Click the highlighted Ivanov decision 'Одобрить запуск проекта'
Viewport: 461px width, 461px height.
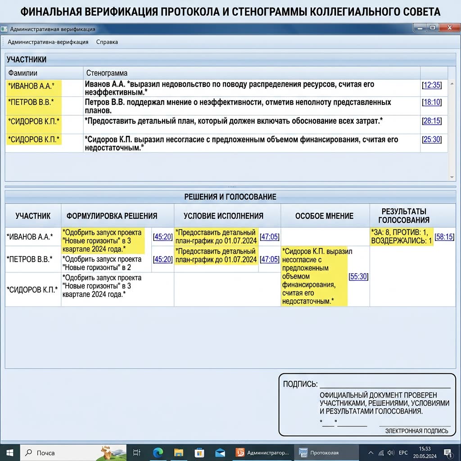tap(103, 241)
